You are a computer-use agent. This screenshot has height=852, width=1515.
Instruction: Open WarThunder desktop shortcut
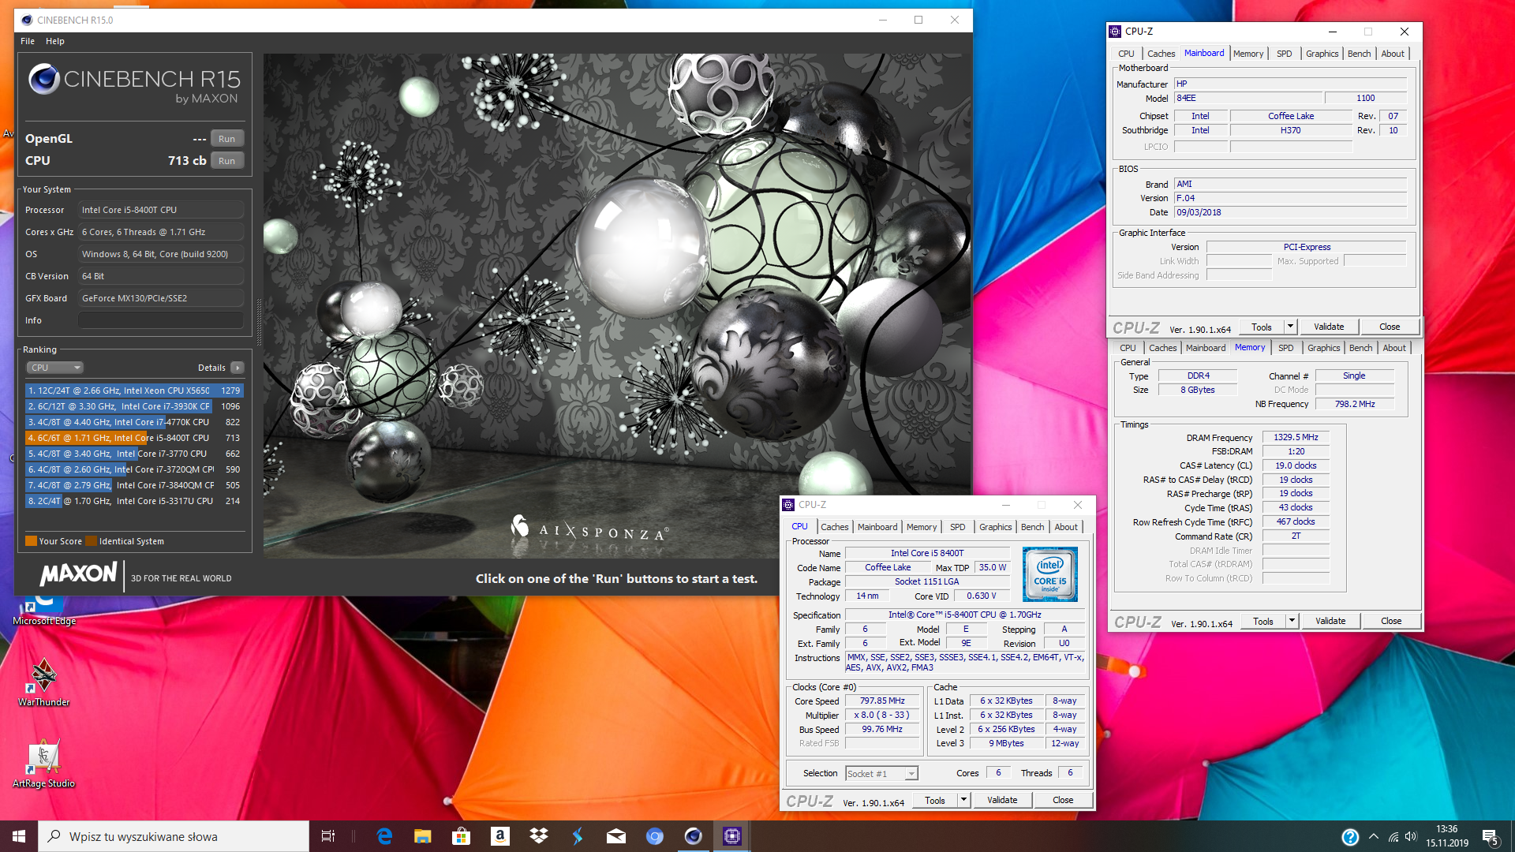tap(44, 682)
